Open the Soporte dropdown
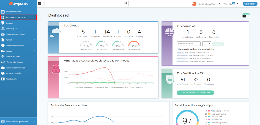Viewport: 260px width, 125px height. (231, 4)
